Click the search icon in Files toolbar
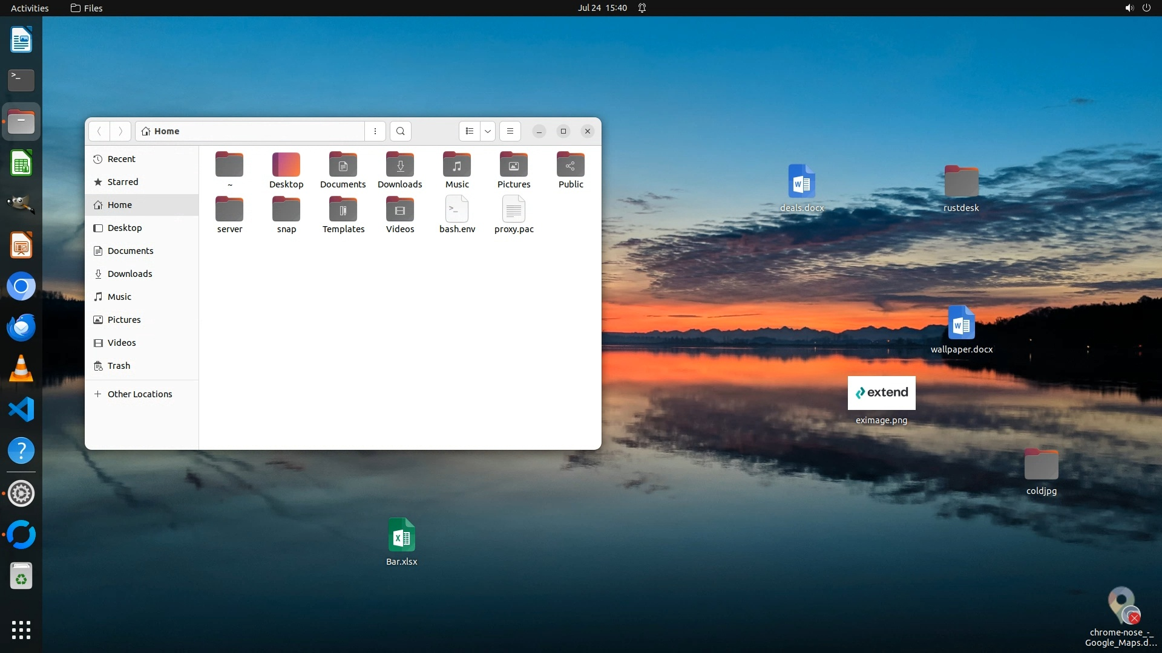 coord(400,131)
